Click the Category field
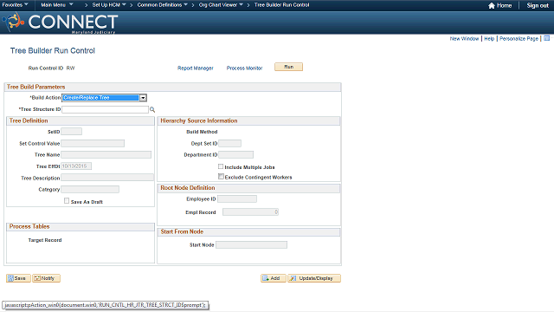554x312 pixels. tap(90, 189)
